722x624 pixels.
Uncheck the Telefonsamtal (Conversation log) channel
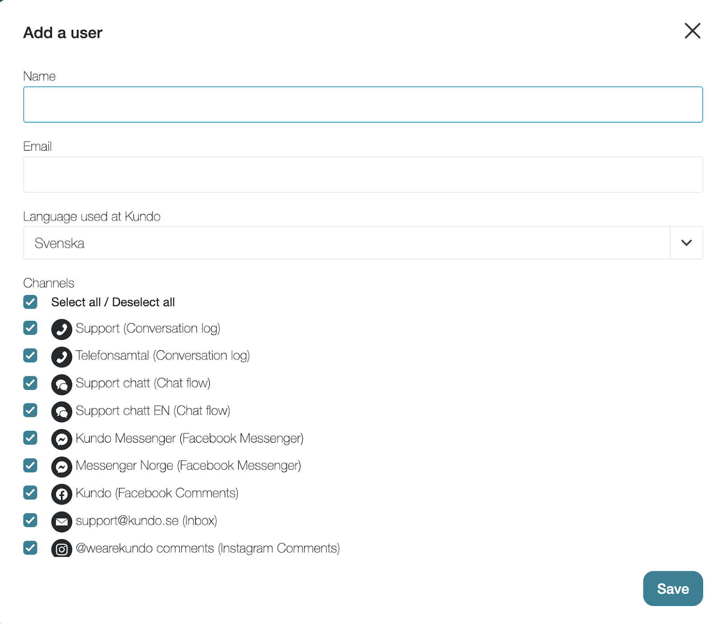[x=30, y=356]
